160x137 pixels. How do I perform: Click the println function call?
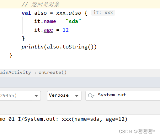click(33, 47)
